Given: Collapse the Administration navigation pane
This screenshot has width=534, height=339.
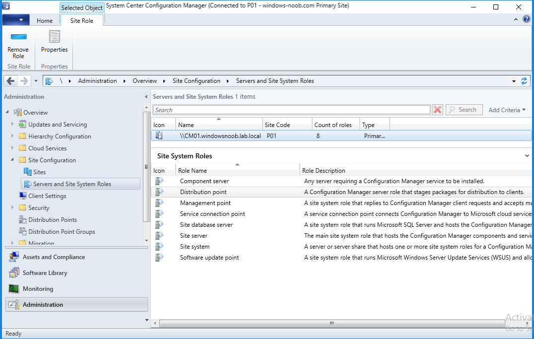Looking at the screenshot, I should [x=146, y=97].
